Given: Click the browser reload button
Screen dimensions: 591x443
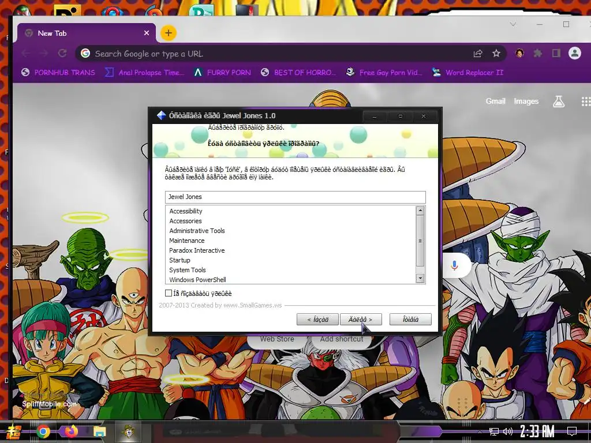Looking at the screenshot, I should click(x=62, y=54).
